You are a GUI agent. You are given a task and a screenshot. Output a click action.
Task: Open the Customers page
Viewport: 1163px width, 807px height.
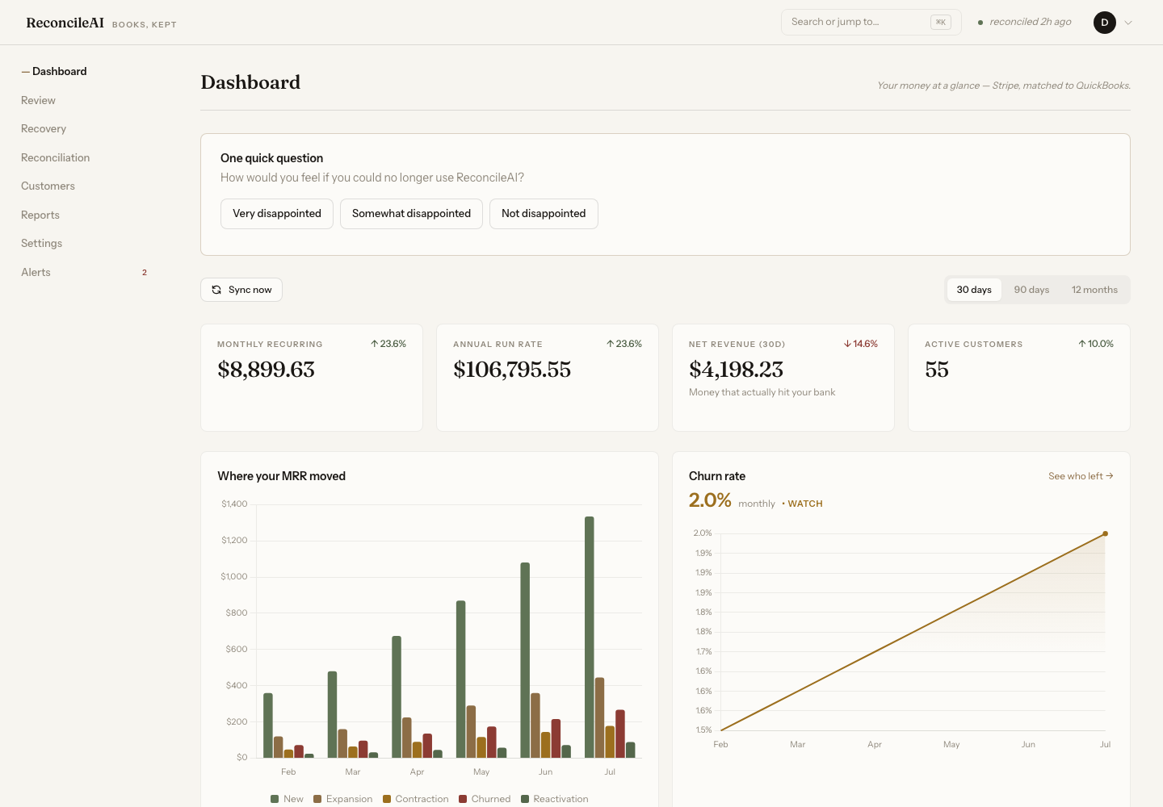pos(48,186)
